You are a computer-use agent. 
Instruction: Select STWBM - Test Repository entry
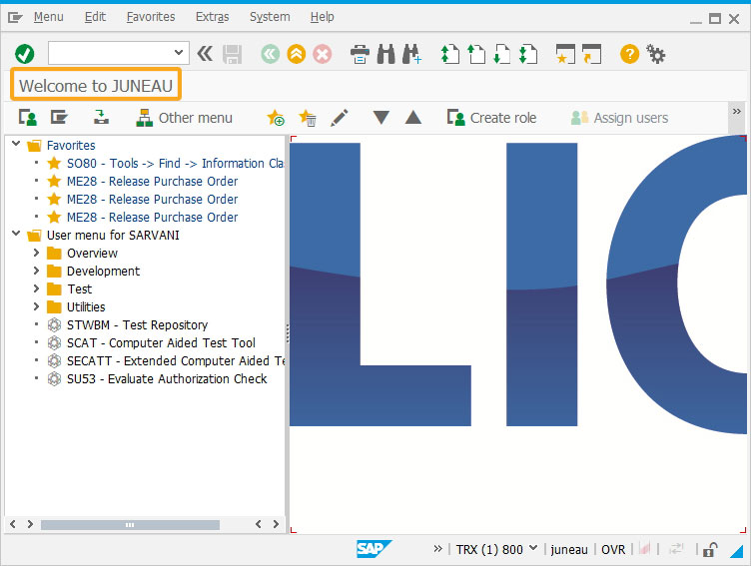click(x=137, y=325)
